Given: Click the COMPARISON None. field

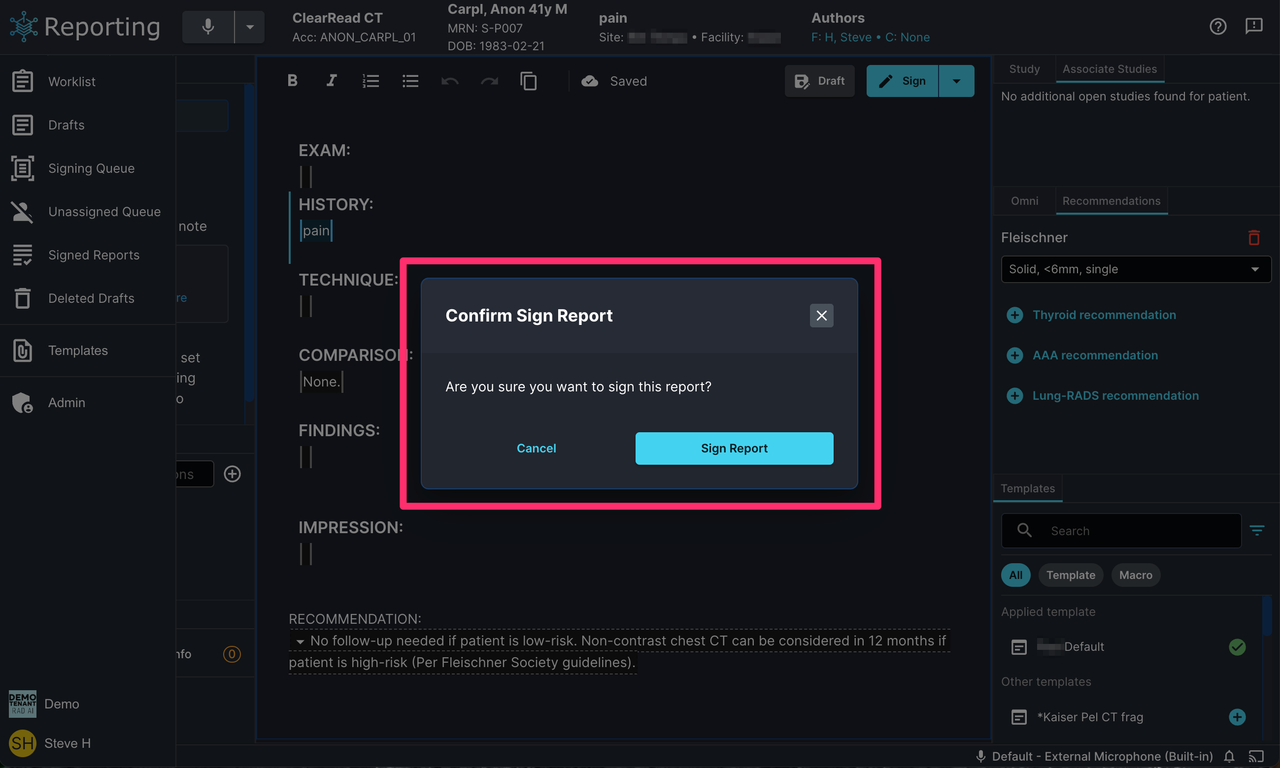Looking at the screenshot, I should click(x=321, y=382).
